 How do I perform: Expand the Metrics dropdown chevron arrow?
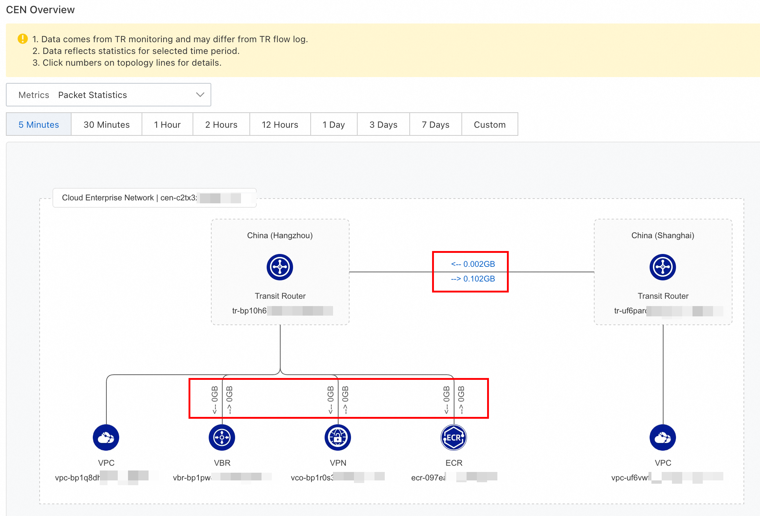point(200,95)
